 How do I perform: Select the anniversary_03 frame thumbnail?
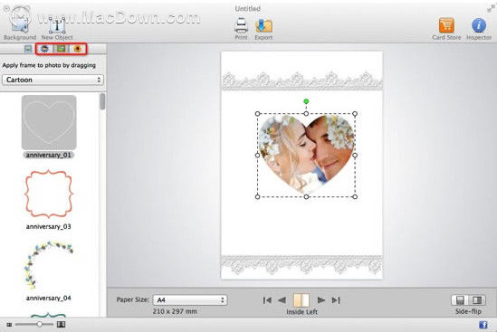click(x=49, y=194)
